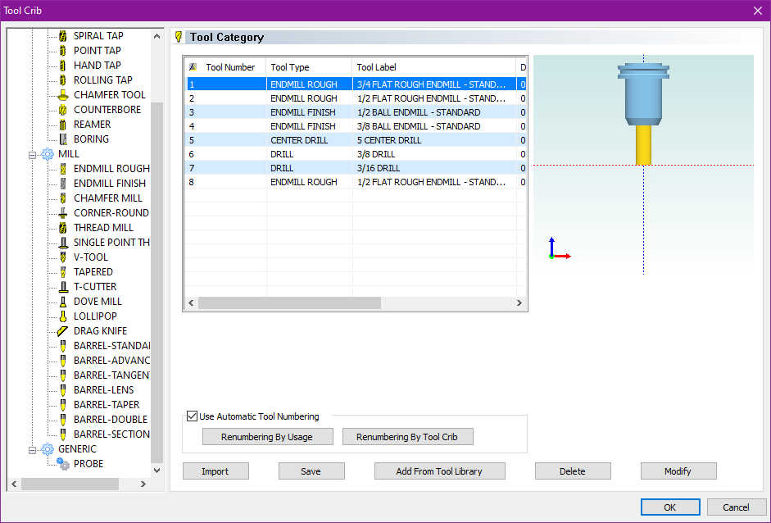Select the REAMER tree item
771x523 pixels.
click(x=92, y=125)
